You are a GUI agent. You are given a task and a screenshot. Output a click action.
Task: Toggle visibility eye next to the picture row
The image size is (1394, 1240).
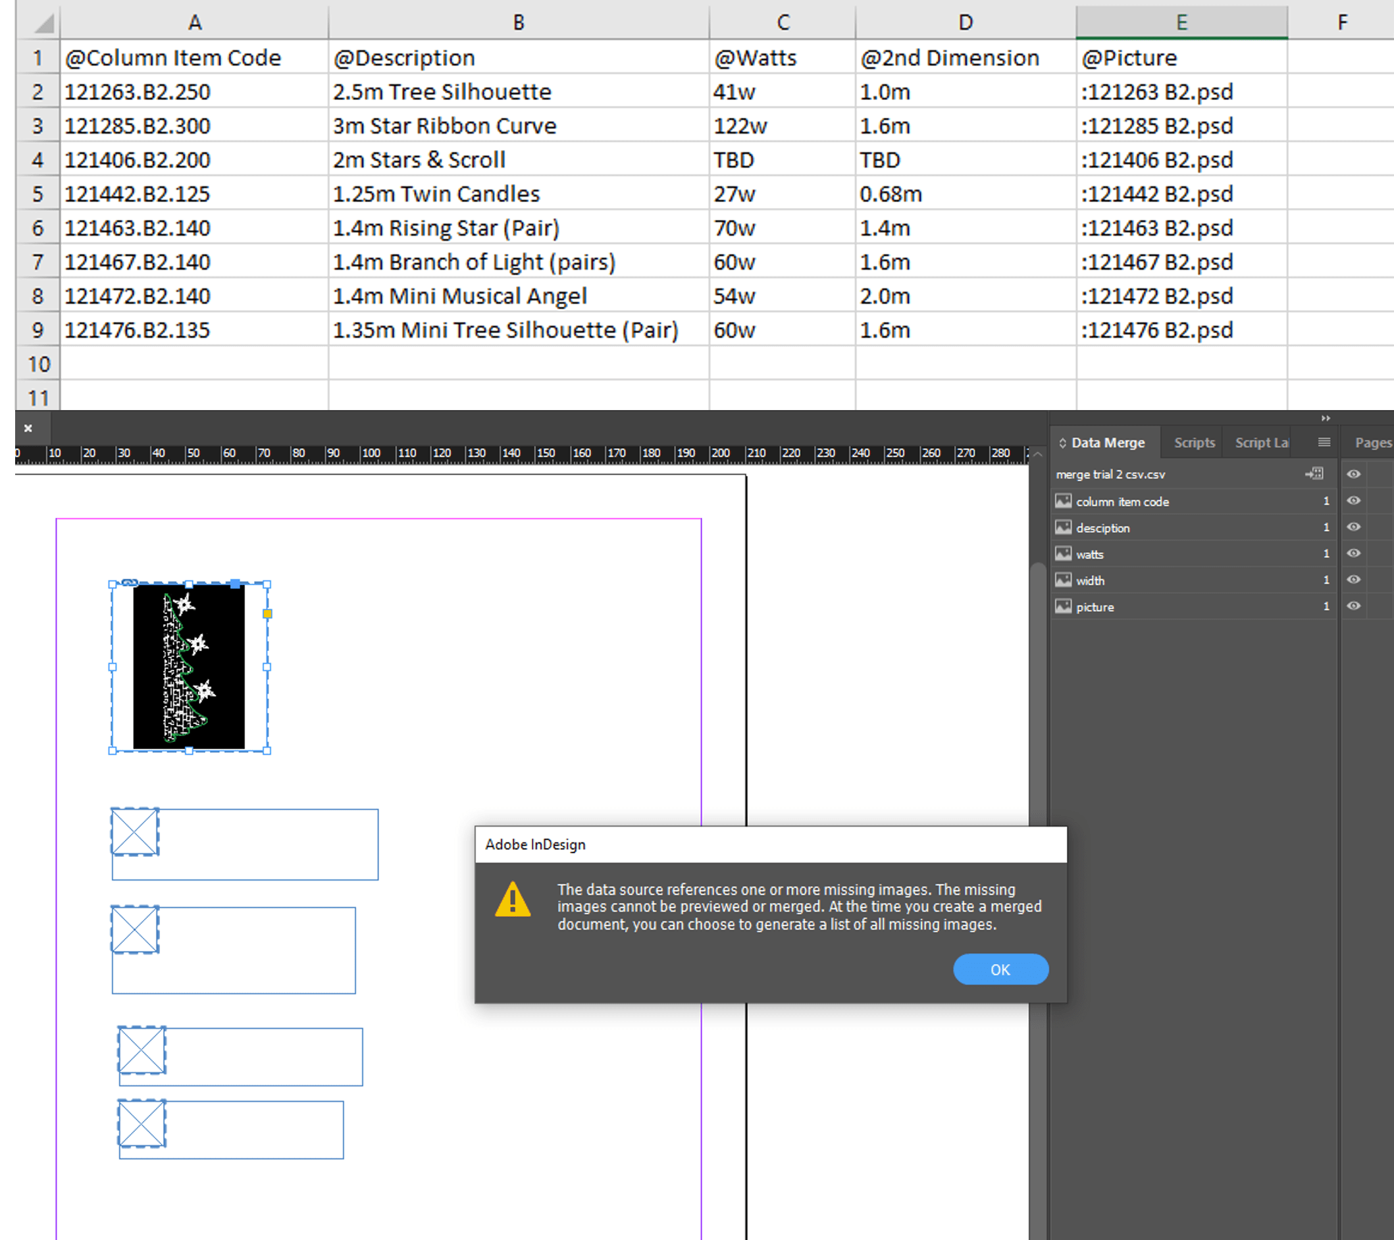[x=1353, y=606]
